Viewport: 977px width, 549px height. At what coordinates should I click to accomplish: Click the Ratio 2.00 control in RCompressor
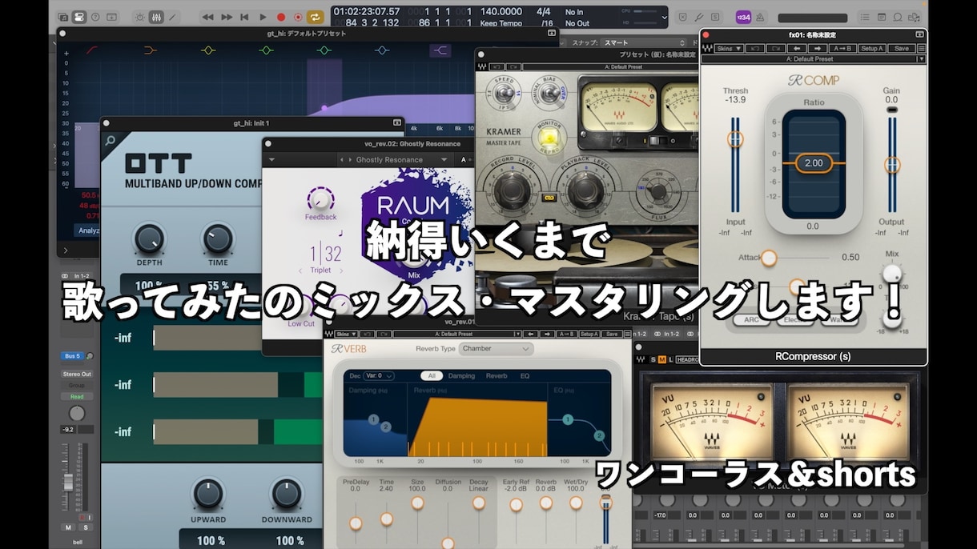814,162
